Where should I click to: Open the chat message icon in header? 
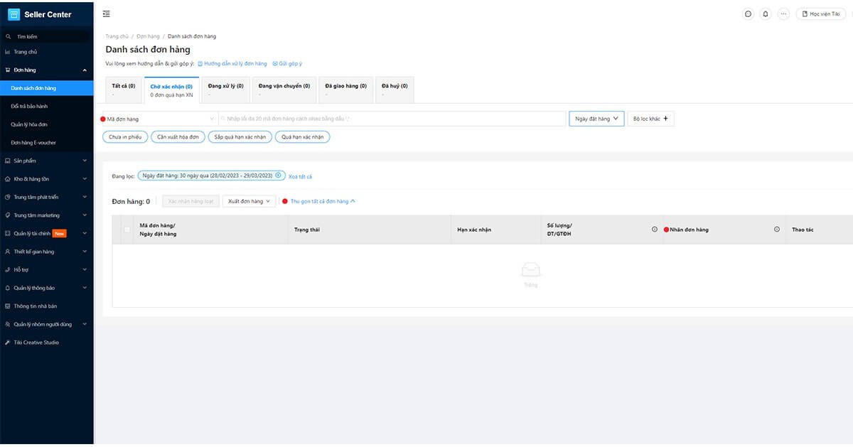pyautogui.click(x=748, y=14)
